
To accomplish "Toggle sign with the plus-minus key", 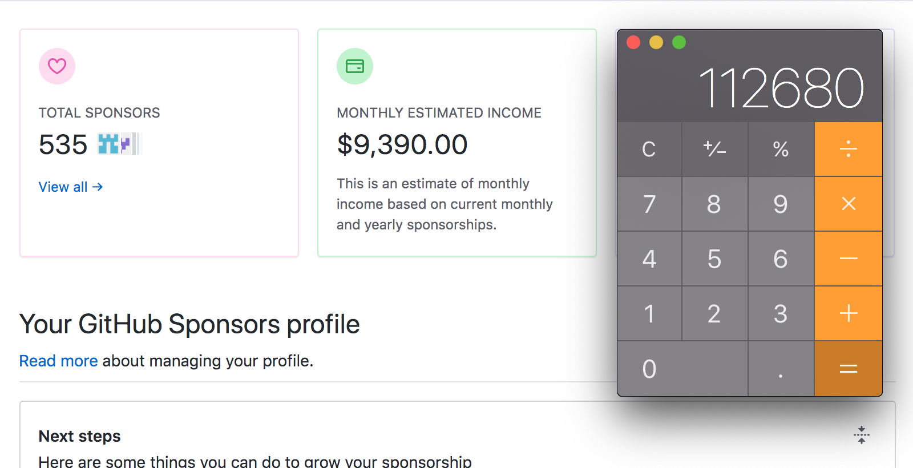I will coord(714,150).
